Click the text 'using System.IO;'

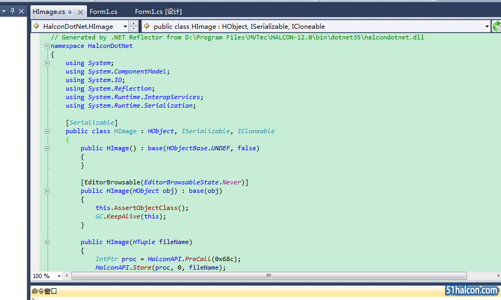click(95, 80)
